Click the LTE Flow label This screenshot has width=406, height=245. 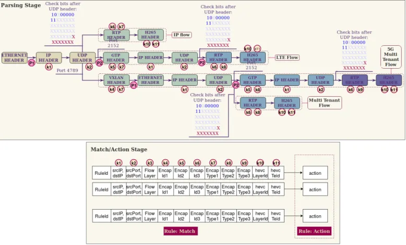287,57
